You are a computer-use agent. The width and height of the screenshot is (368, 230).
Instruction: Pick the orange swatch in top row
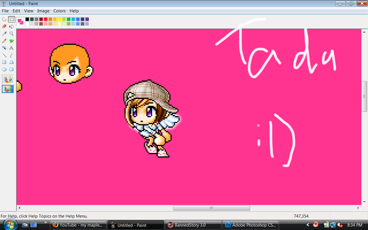pos(50,19)
